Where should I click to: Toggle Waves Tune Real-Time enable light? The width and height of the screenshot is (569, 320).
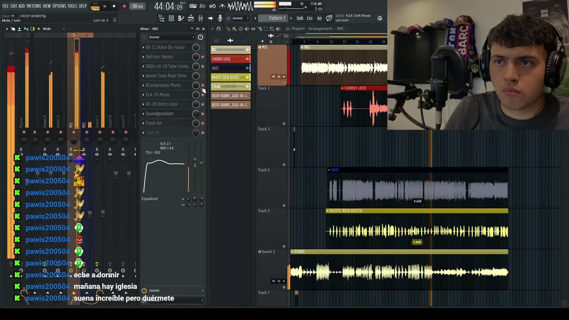point(203,76)
